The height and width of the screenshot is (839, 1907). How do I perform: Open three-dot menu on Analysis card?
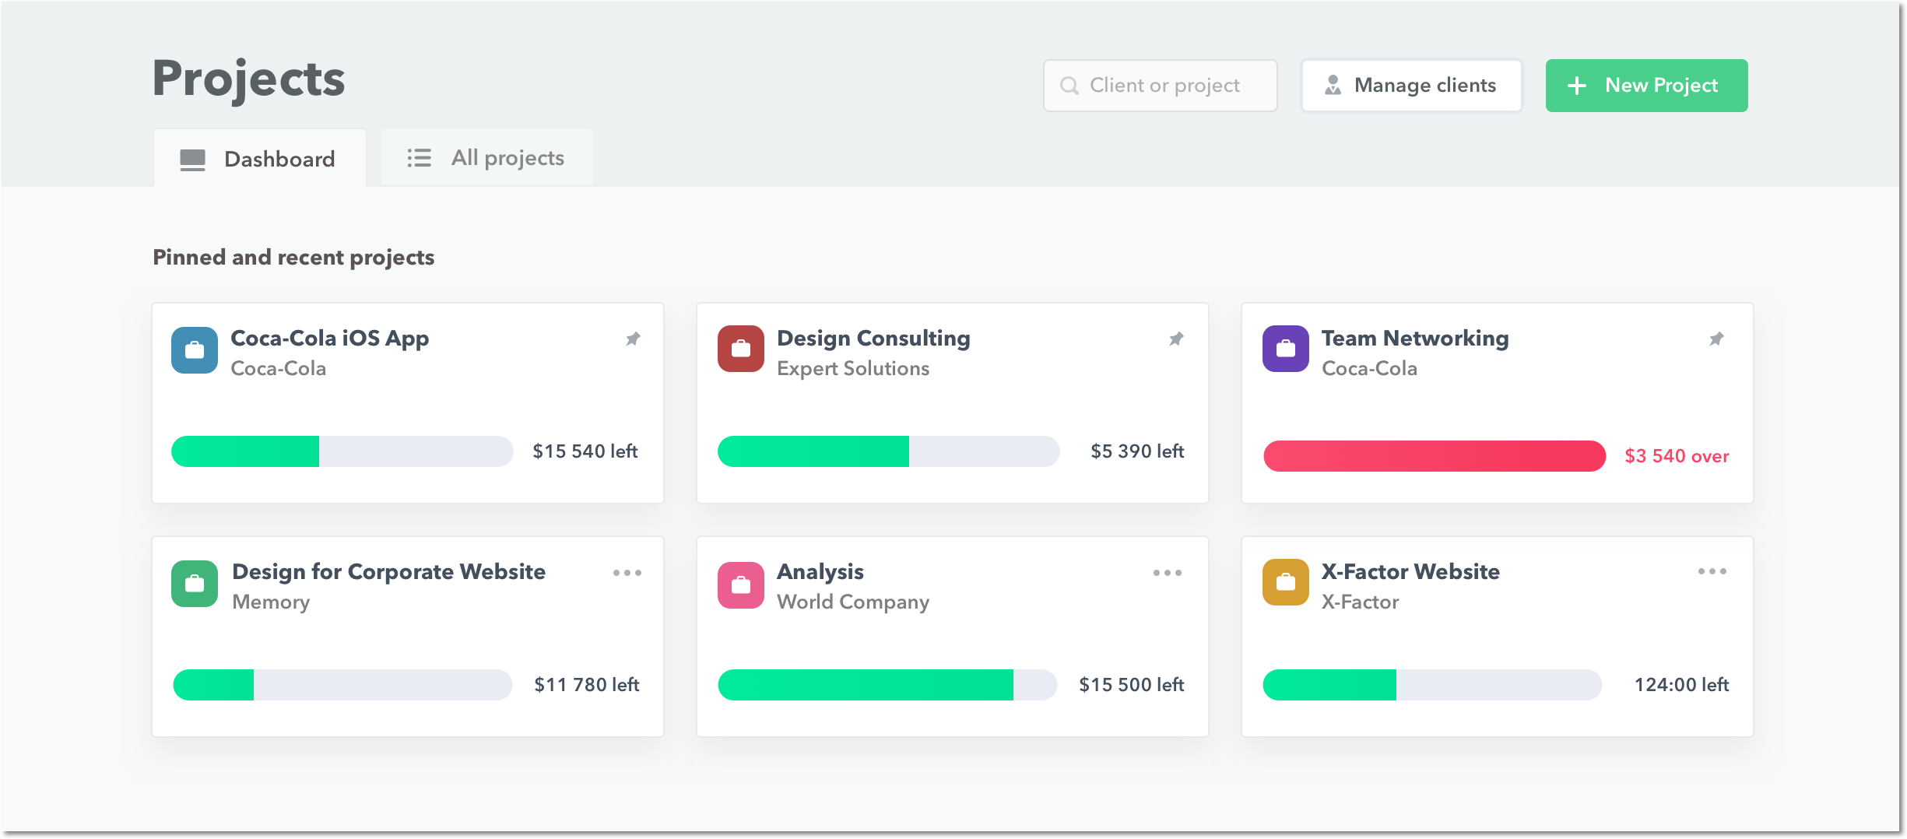[x=1167, y=573]
